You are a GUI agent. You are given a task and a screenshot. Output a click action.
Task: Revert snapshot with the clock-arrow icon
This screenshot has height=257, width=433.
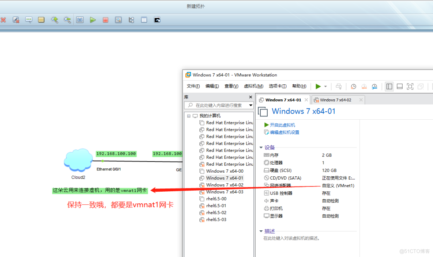pos(364,87)
